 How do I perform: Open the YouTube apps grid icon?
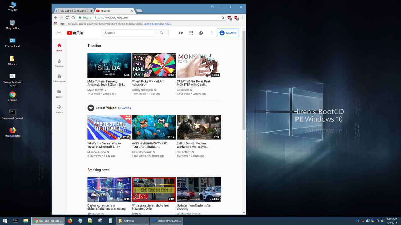pos(191,33)
